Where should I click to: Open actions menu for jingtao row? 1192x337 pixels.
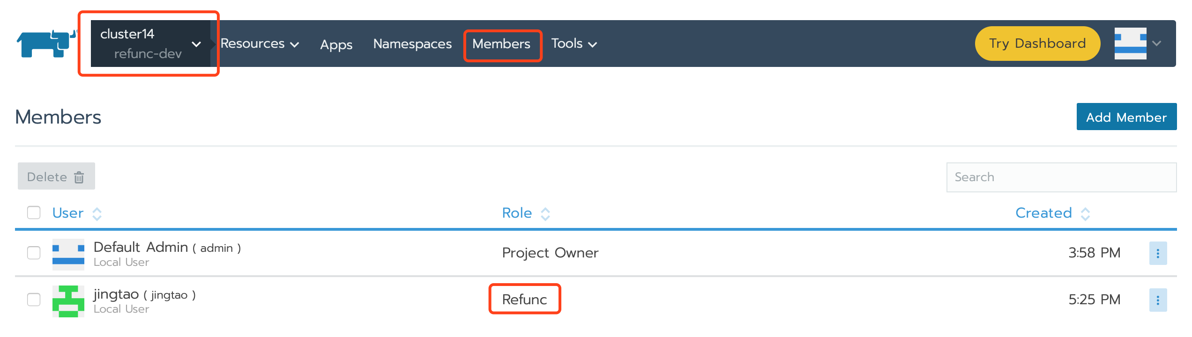click(x=1157, y=300)
